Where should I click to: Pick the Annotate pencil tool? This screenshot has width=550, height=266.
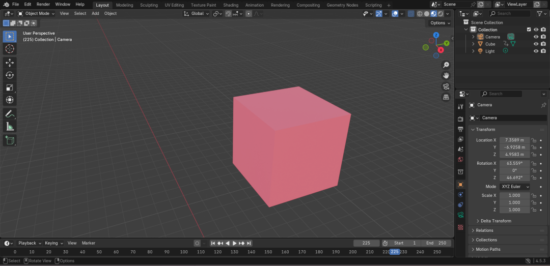tap(10, 114)
